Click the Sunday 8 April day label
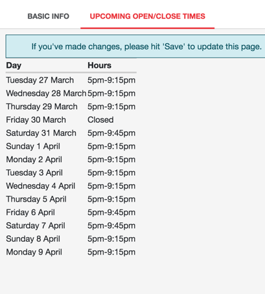 [x=33, y=239]
